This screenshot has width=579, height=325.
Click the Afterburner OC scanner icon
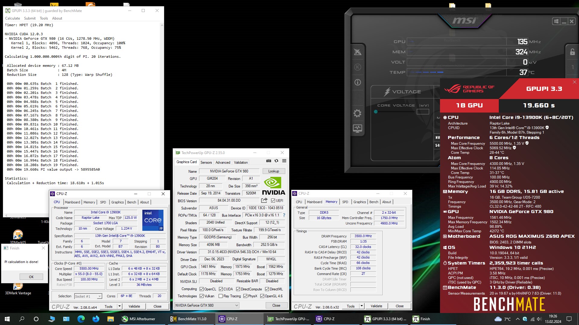click(358, 52)
